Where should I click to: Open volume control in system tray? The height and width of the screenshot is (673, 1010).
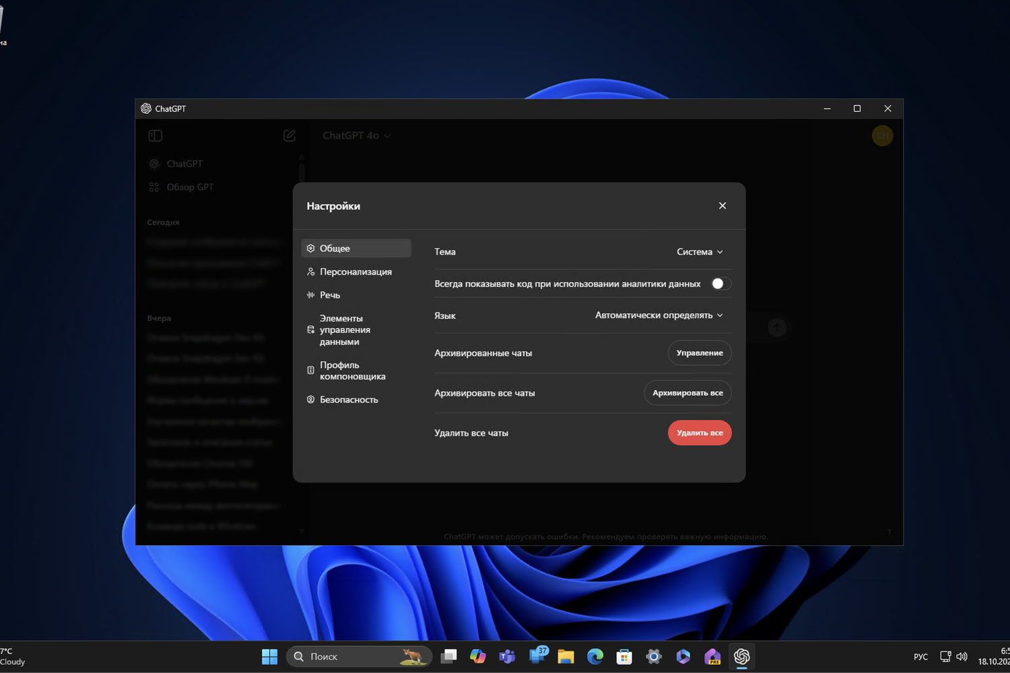pos(962,657)
